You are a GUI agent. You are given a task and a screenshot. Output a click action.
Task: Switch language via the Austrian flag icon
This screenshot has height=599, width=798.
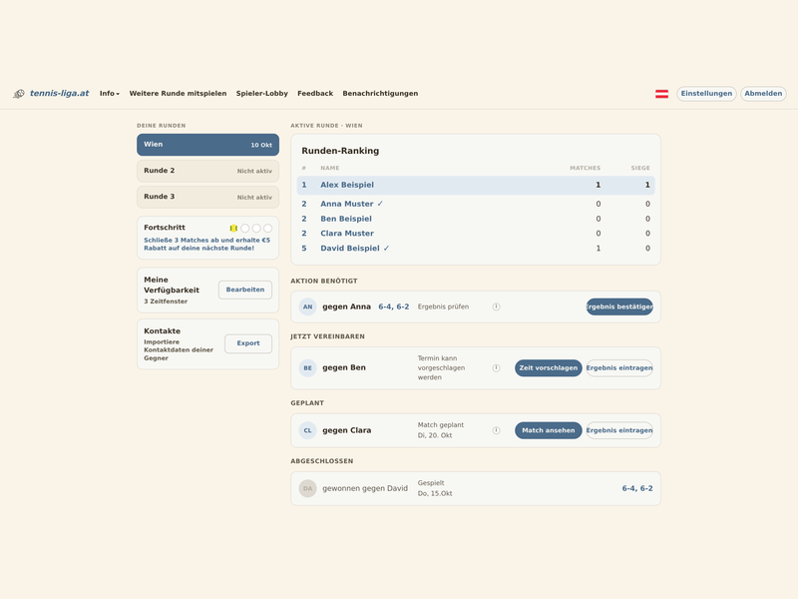coord(661,94)
